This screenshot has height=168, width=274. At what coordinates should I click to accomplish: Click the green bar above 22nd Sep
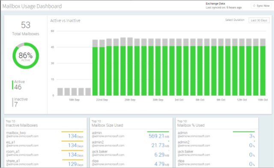pyautogui.click(x=102, y=71)
